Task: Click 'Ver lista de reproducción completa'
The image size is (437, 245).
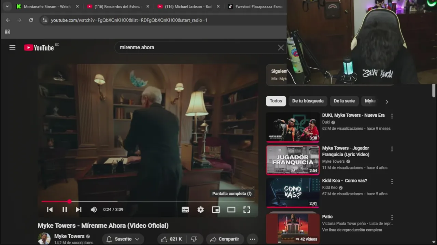Action: point(352,230)
